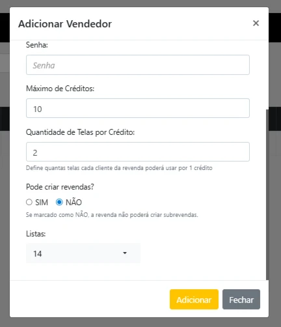
Task: Click the caret arrow in Listas select
Action: [125, 253]
